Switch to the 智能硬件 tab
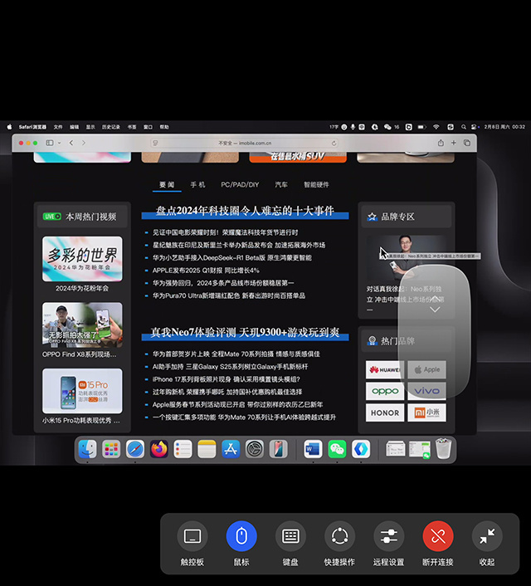This screenshot has height=586, width=531. pos(316,184)
